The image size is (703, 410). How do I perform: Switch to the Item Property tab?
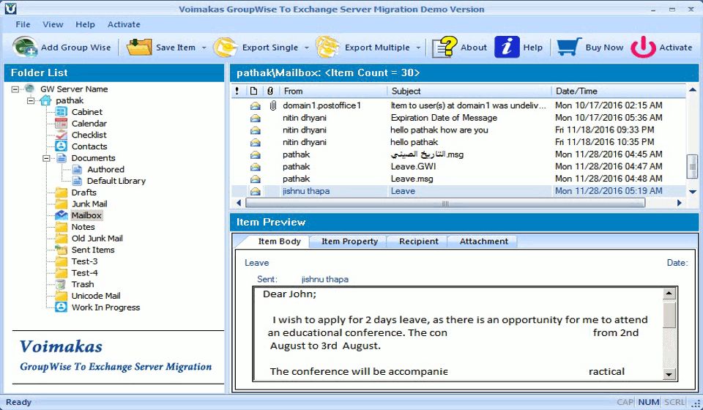[x=349, y=241]
